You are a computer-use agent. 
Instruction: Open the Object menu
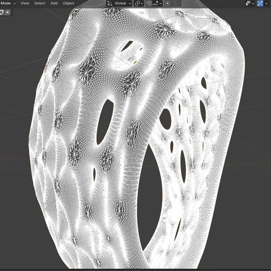(x=68, y=3)
